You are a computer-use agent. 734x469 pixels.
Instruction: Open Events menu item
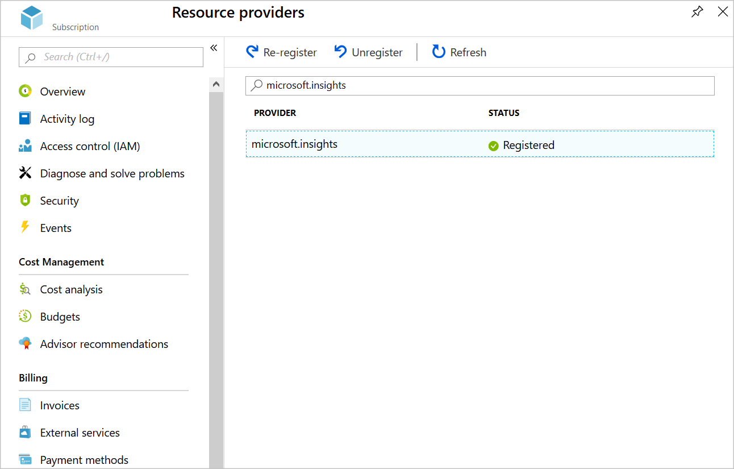click(56, 228)
